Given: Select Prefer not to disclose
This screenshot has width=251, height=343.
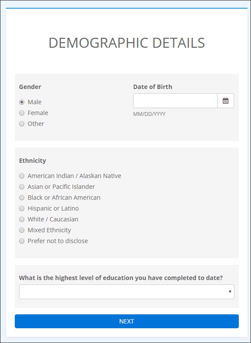Looking at the screenshot, I should coord(22,241).
